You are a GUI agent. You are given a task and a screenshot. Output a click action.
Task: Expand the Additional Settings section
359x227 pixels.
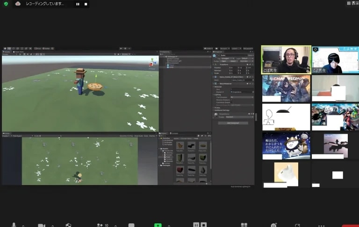pos(222,110)
